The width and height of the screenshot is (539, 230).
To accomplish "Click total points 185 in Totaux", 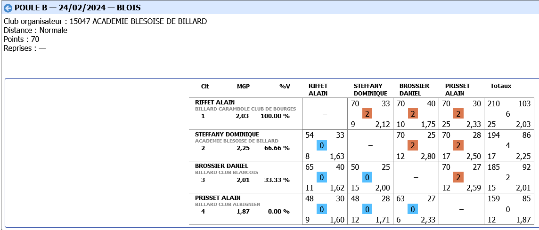I will [493, 167].
